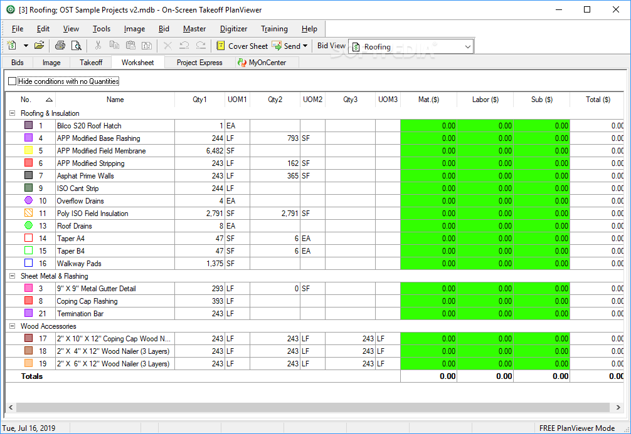Switch to the Bids tab
This screenshot has height=434, width=631.
click(18, 62)
